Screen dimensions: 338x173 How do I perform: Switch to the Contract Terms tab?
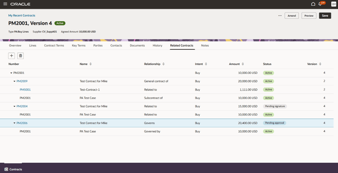pyautogui.click(x=54, y=45)
